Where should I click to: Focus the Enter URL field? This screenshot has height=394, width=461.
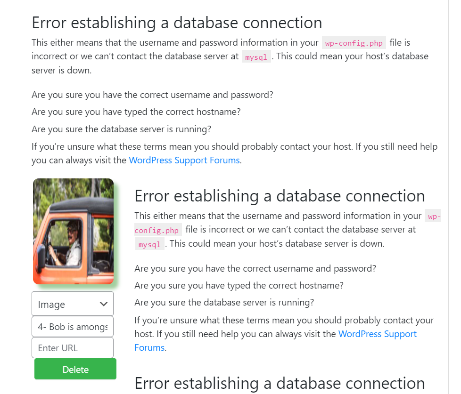tap(73, 348)
